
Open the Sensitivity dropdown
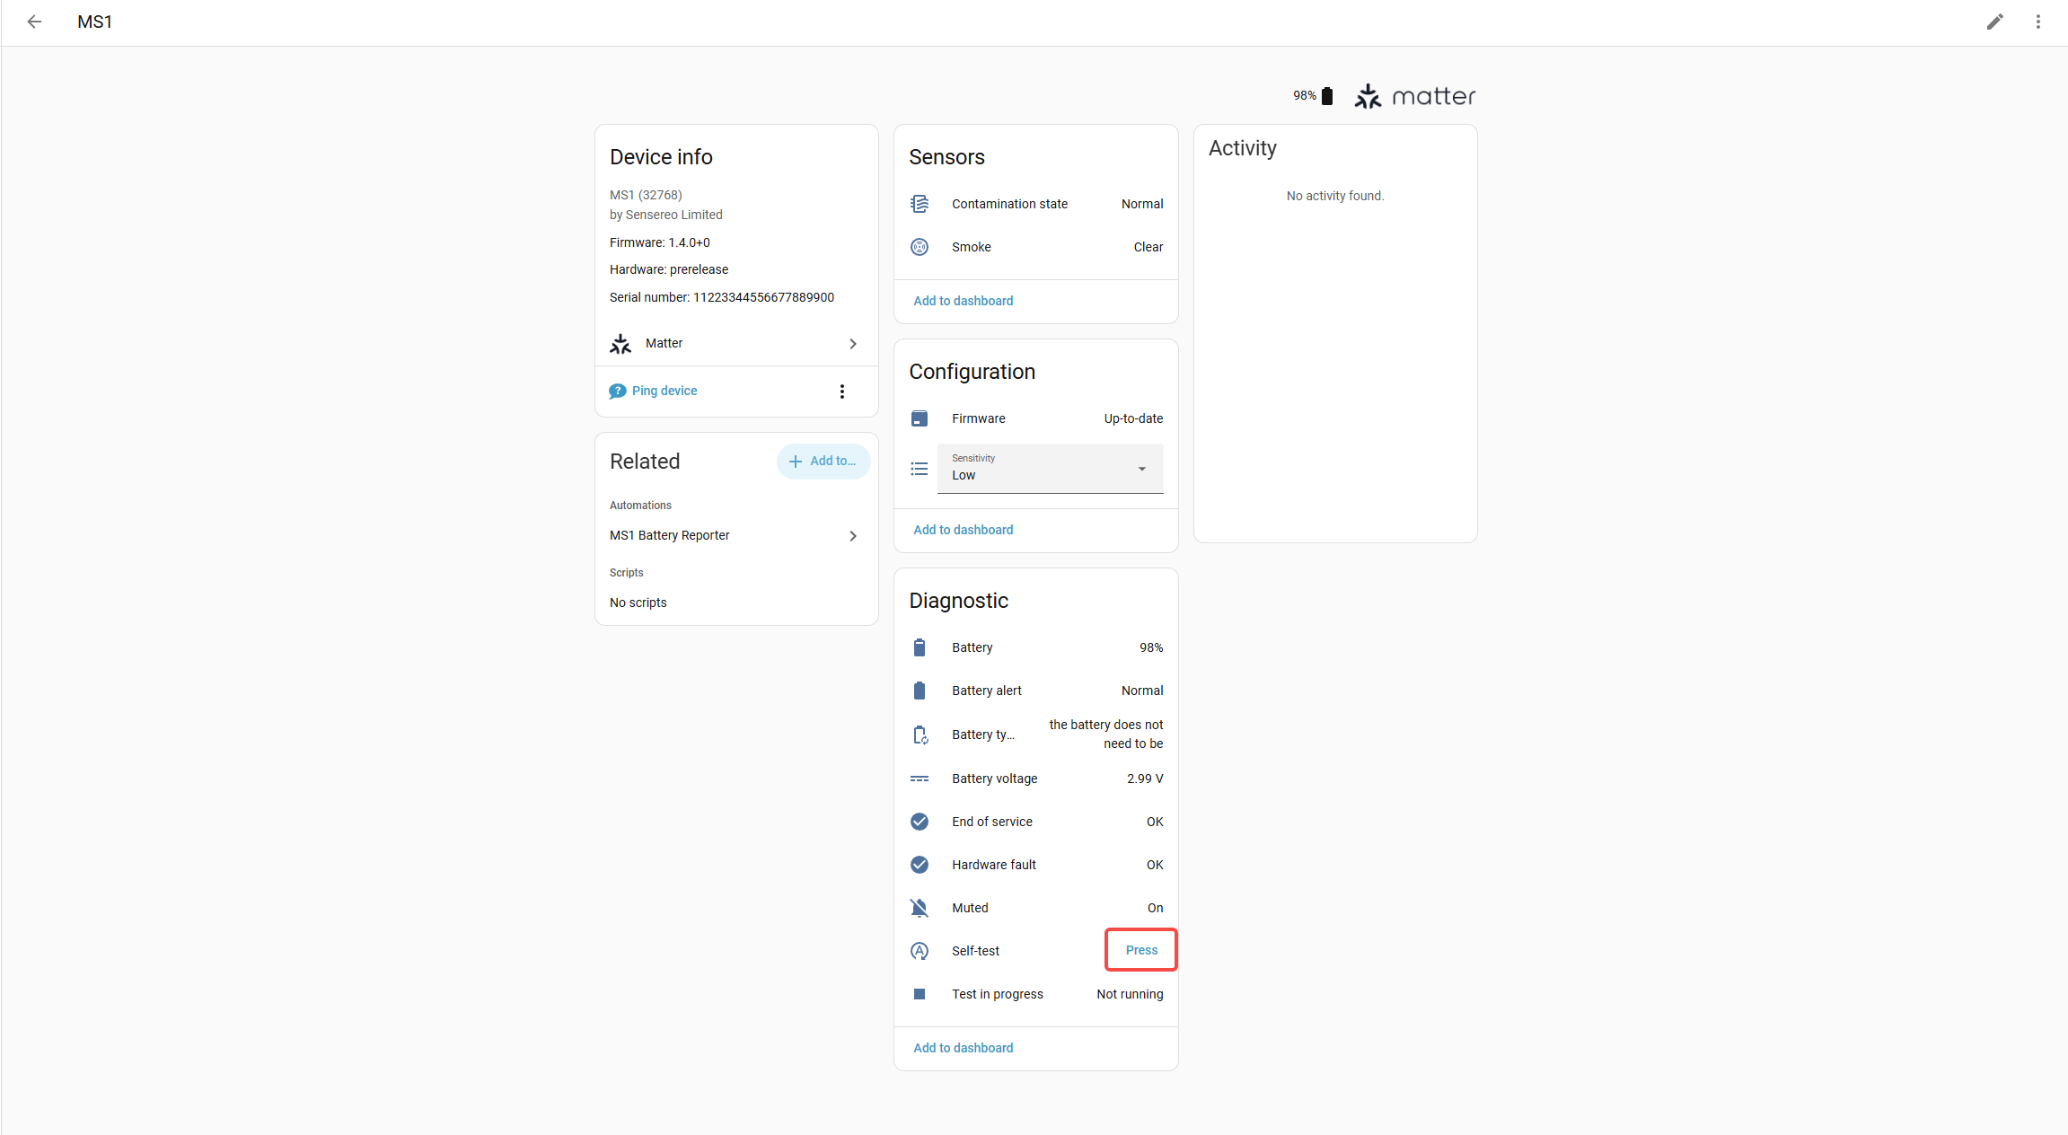pyautogui.click(x=1050, y=468)
